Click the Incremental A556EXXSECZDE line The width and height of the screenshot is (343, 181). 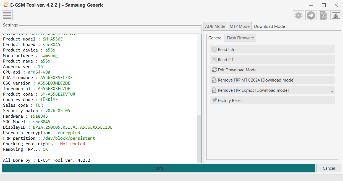click(36, 89)
